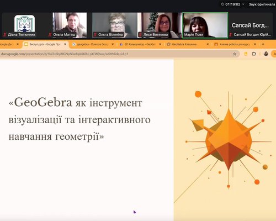Select Марія Повх's highlighted video tile

tap(205, 25)
